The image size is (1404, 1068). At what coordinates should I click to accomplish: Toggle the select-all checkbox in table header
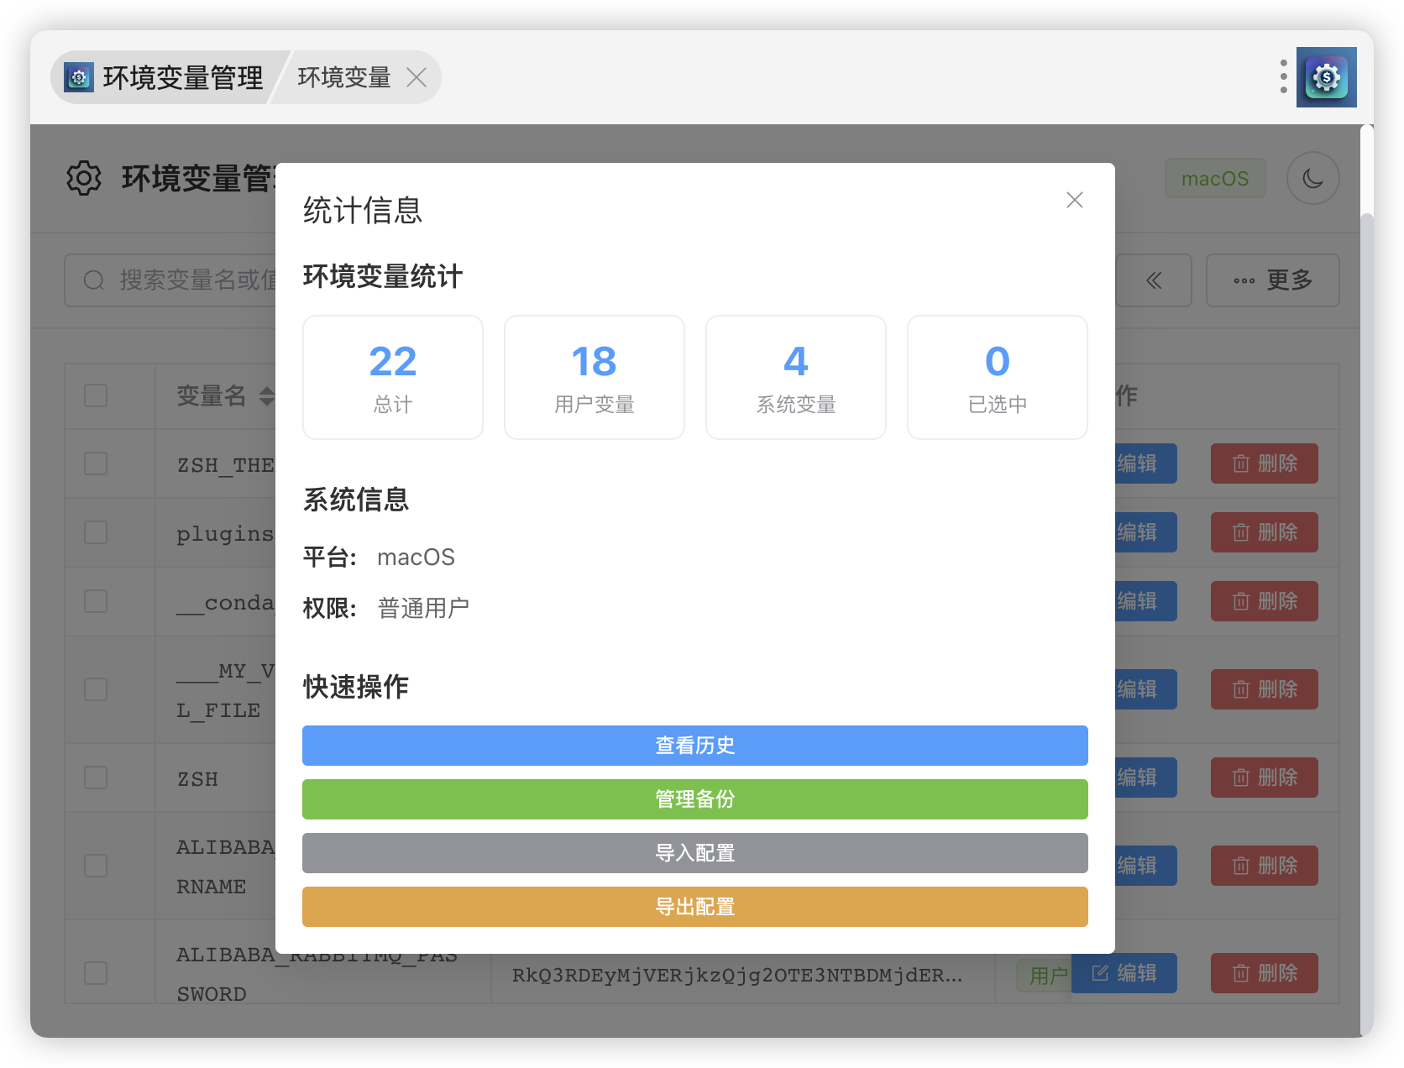[x=96, y=395]
